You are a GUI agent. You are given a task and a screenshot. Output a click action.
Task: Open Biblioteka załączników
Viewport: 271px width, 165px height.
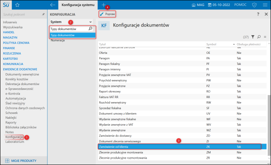click(x=21, y=127)
